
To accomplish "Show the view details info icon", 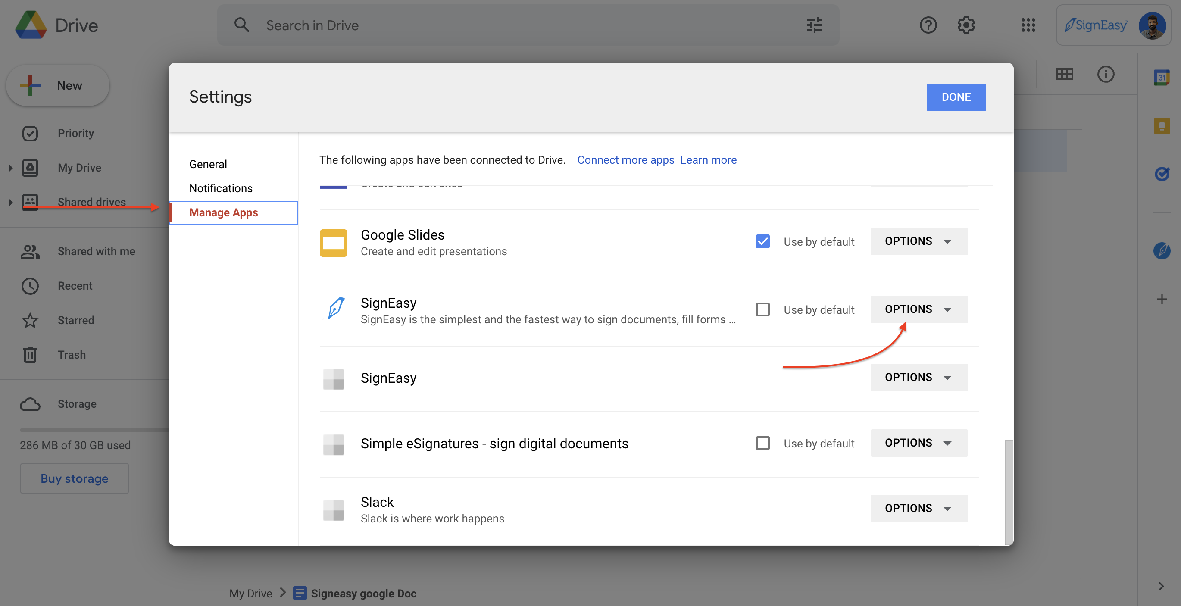I will 1105,74.
